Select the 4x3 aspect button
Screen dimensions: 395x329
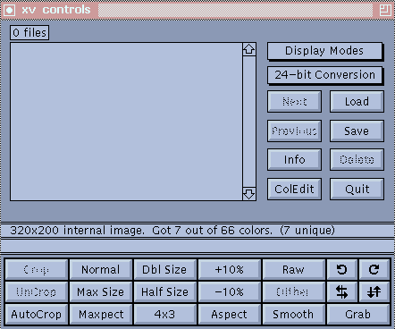pyautogui.click(x=164, y=314)
